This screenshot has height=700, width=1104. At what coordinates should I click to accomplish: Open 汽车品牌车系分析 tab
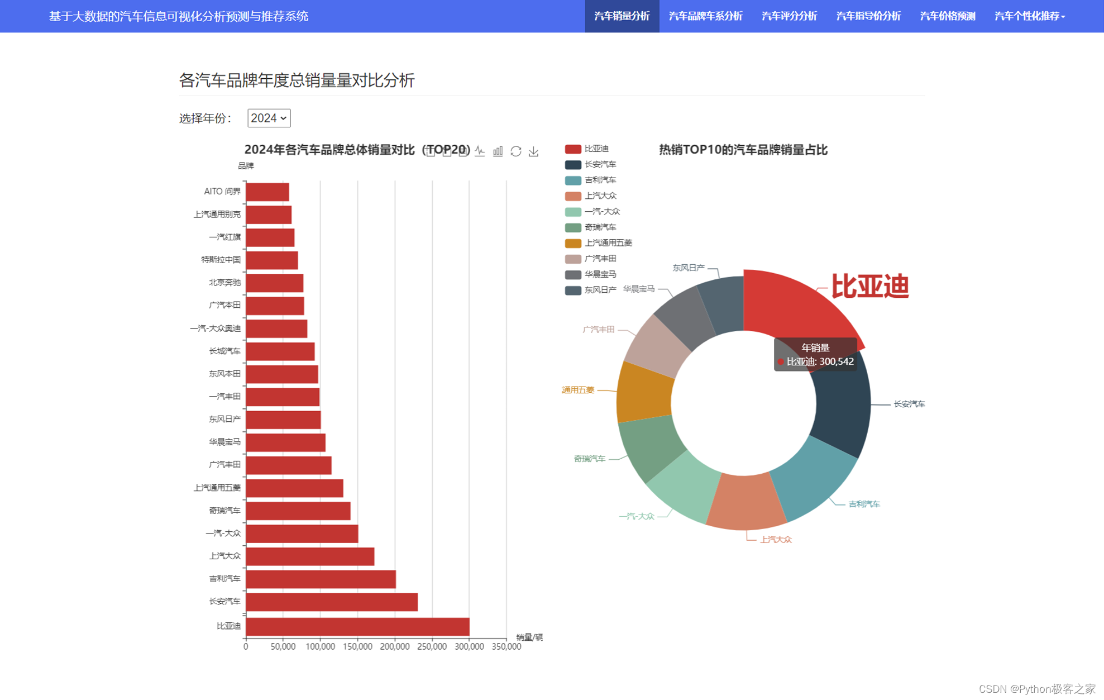[x=705, y=16]
